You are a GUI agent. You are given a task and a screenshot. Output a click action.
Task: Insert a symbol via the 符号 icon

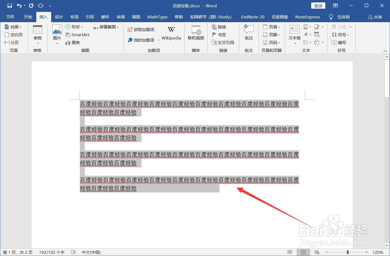pyautogui.click(x=341, y=35)
